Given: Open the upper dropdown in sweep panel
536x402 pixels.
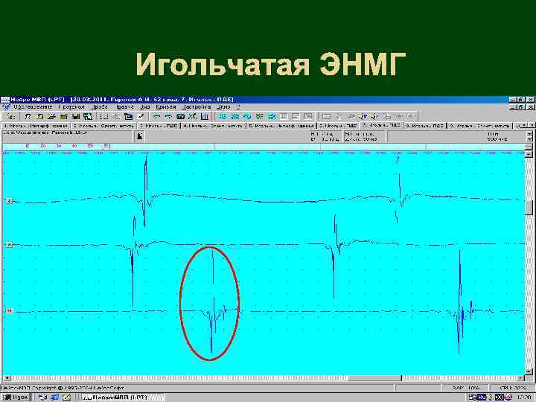Looking at the screenshot, I should click(529, 134).
